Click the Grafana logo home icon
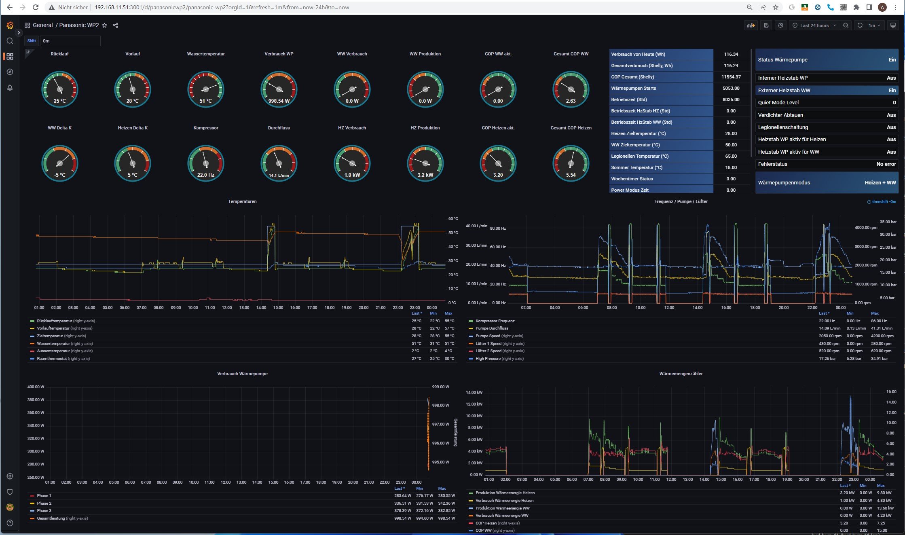Screen dimensions: 905x535 [10, 25]
